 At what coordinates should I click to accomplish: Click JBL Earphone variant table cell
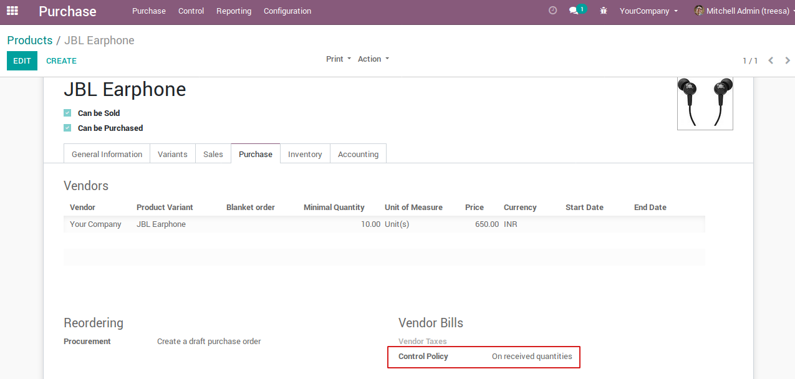pos(161,224)
